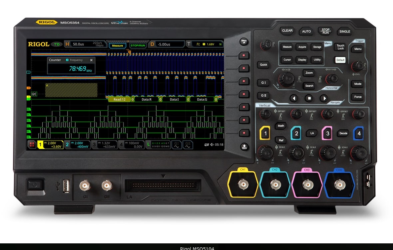Select the GI waveform icon on screen

[x=177, y=145]
